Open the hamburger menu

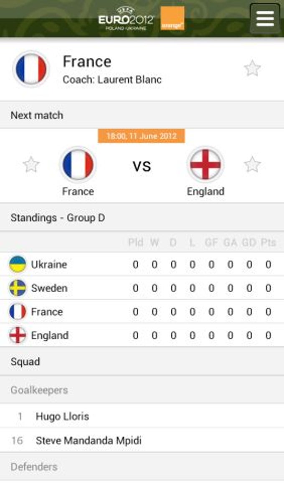[265, 19]
